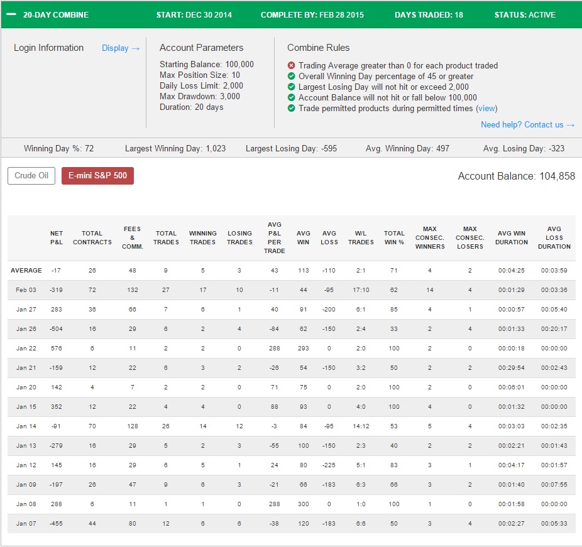Click the Account Balance: 104,858 value
This screenshot has height=547, width=582.
(516, 176)
